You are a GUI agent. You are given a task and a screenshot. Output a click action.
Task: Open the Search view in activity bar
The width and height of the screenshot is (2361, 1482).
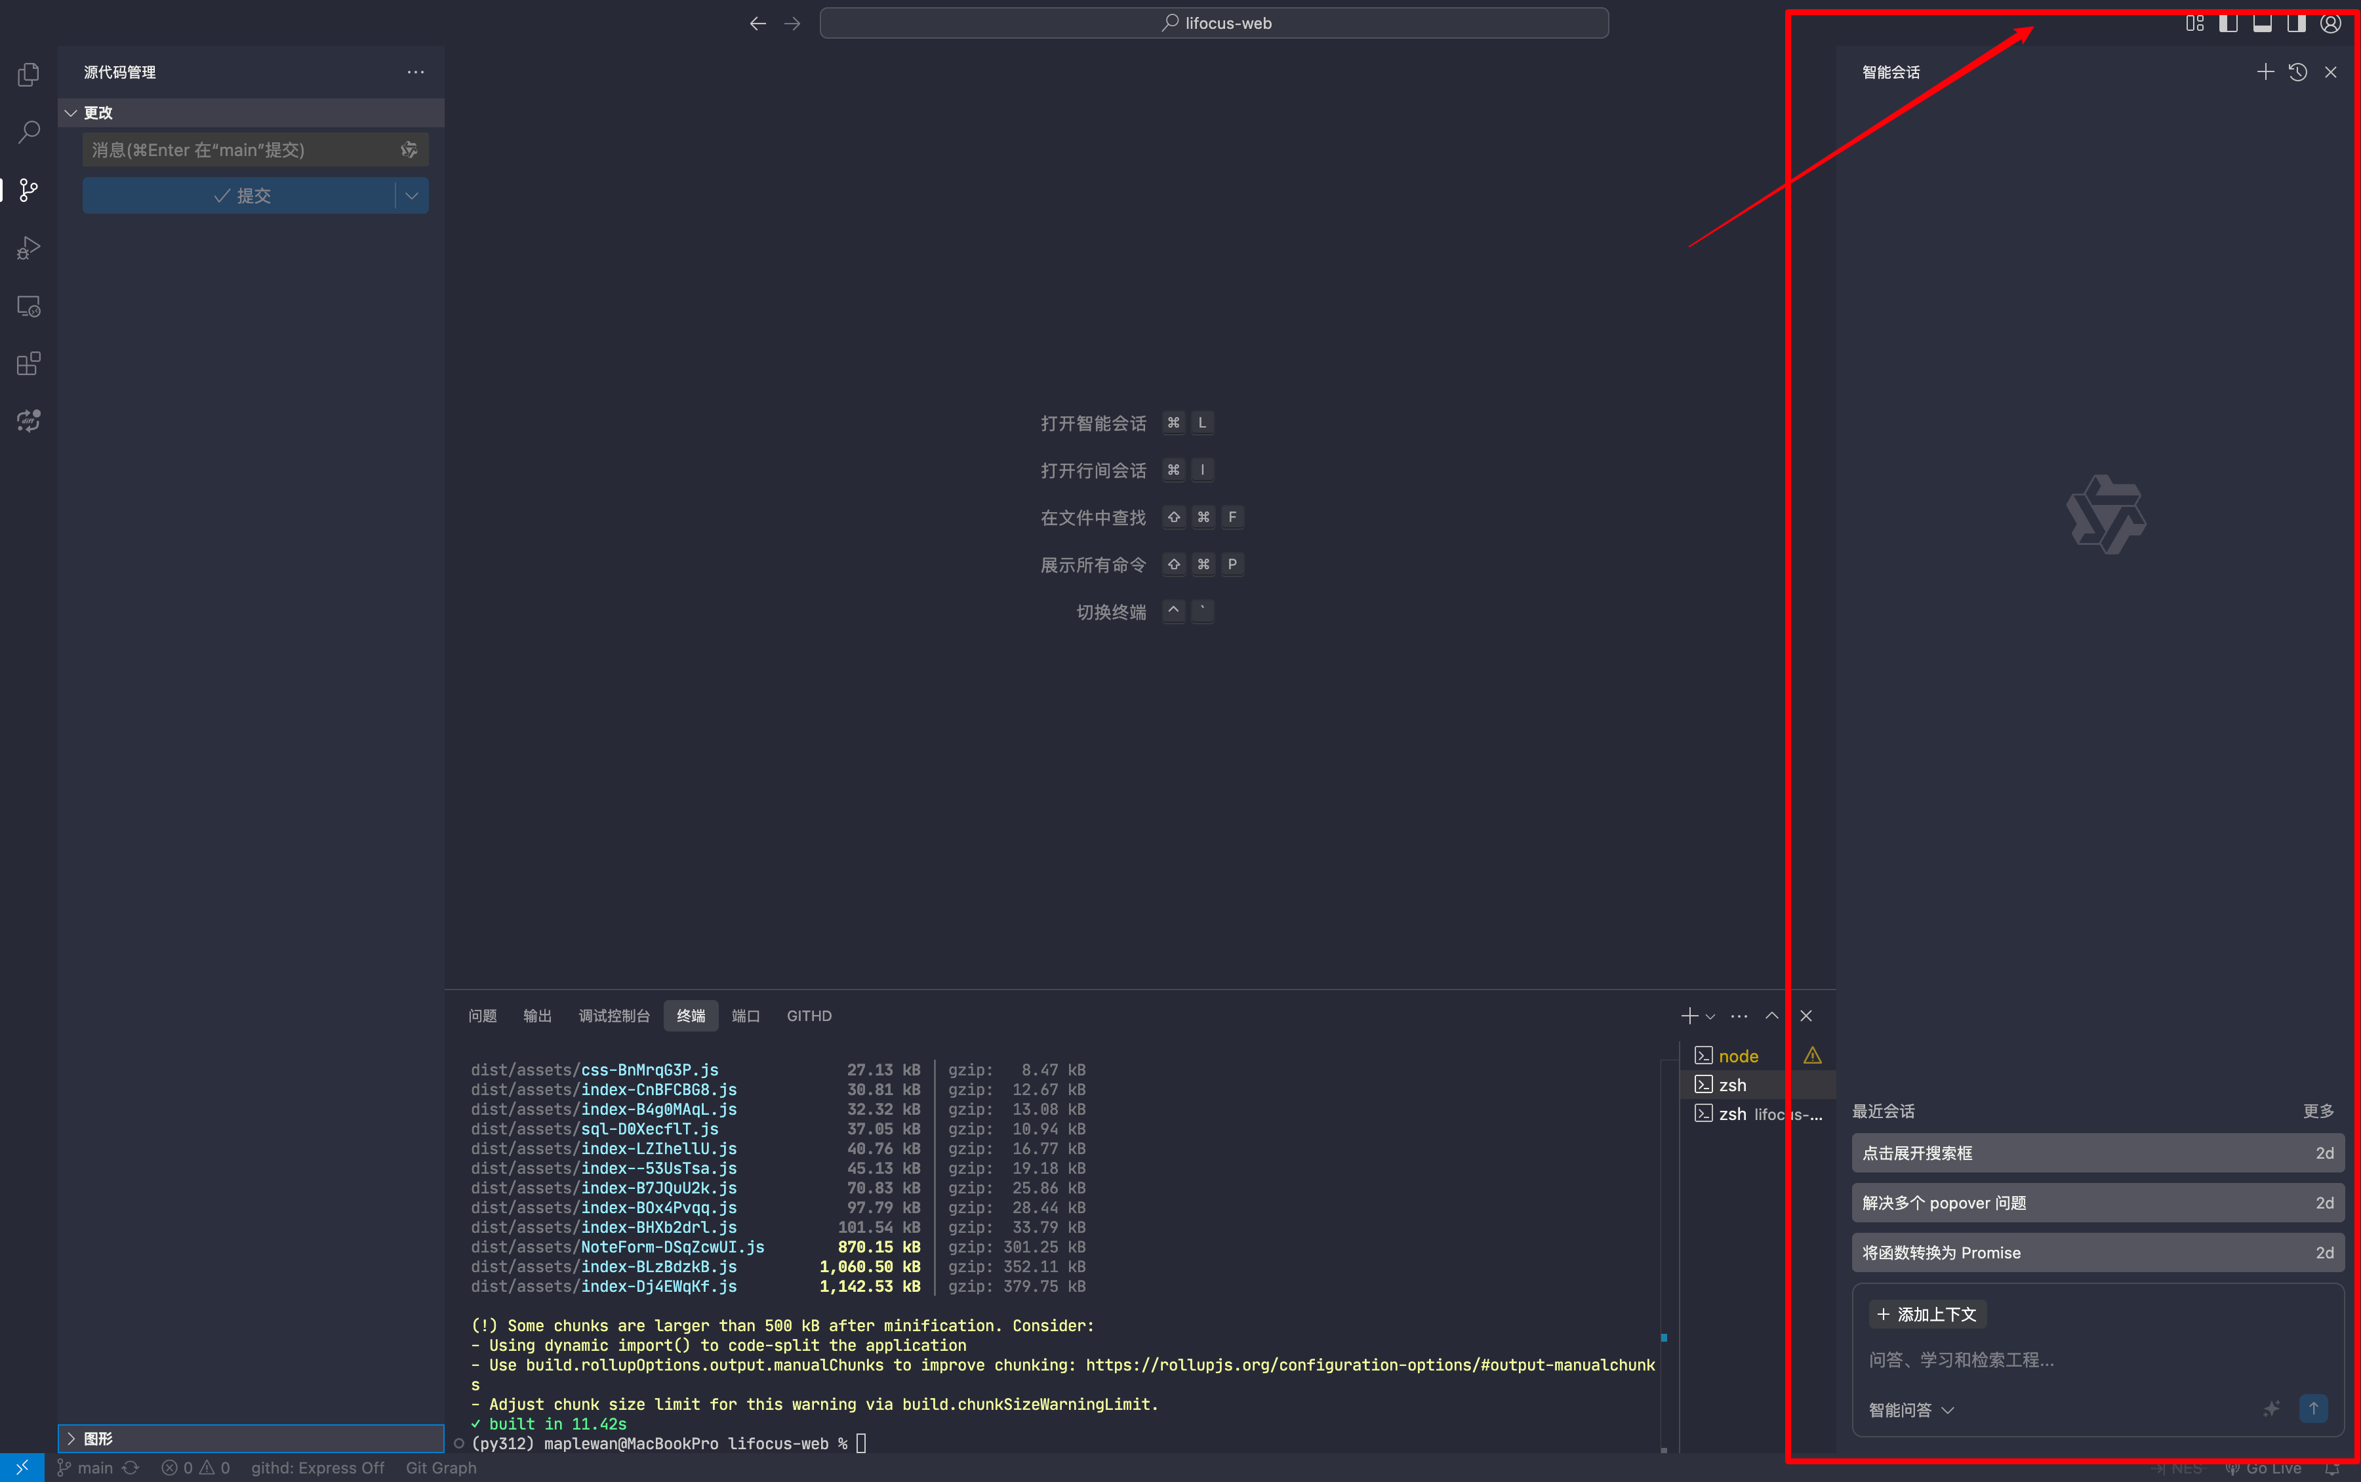pos(28,131)
